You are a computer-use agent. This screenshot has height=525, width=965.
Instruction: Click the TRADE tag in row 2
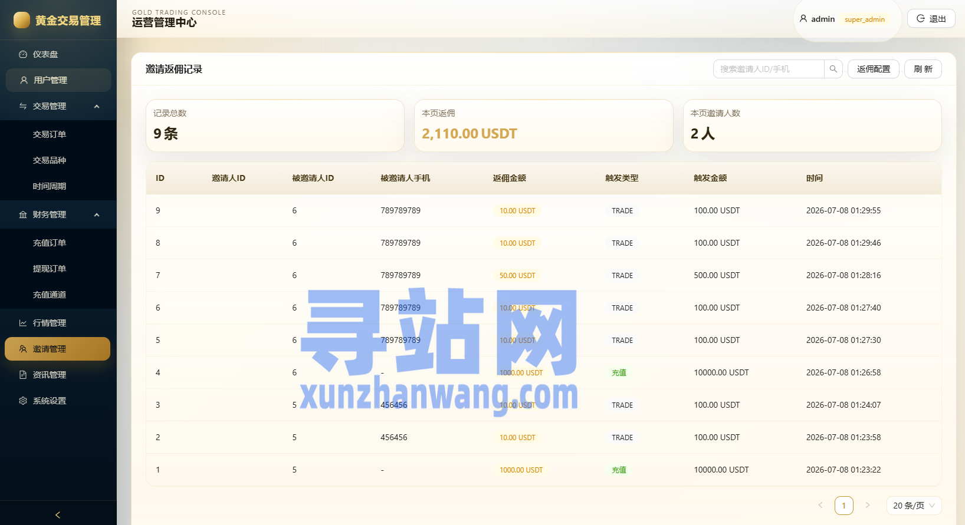coord(622,438)
